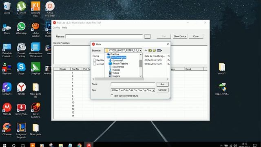
Task: Open the Tipo file type dropdown
Action: coord(153,90)
